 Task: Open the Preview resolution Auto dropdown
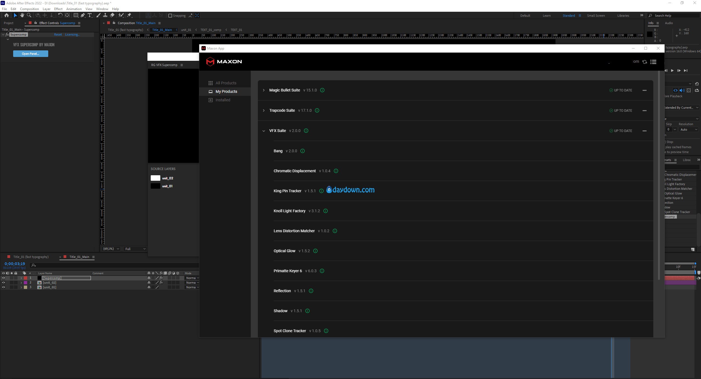point(689,130)
